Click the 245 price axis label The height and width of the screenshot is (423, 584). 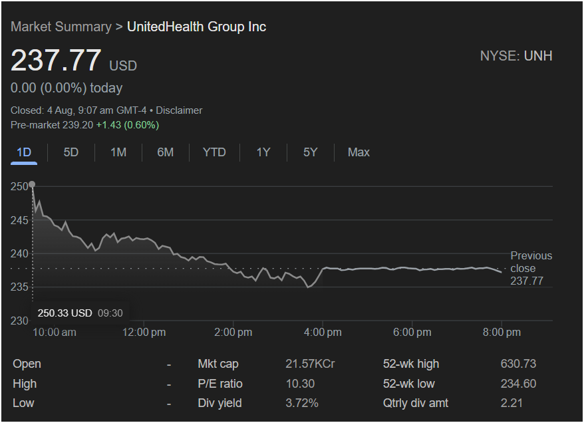coord(19,220)
